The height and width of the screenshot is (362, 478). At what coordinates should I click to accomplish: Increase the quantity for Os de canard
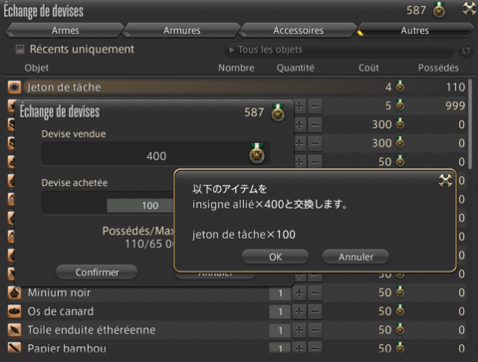click(299, 311)
